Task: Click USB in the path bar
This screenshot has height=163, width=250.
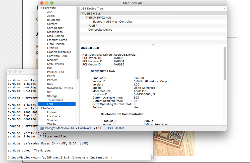Action: click(99, 128)
